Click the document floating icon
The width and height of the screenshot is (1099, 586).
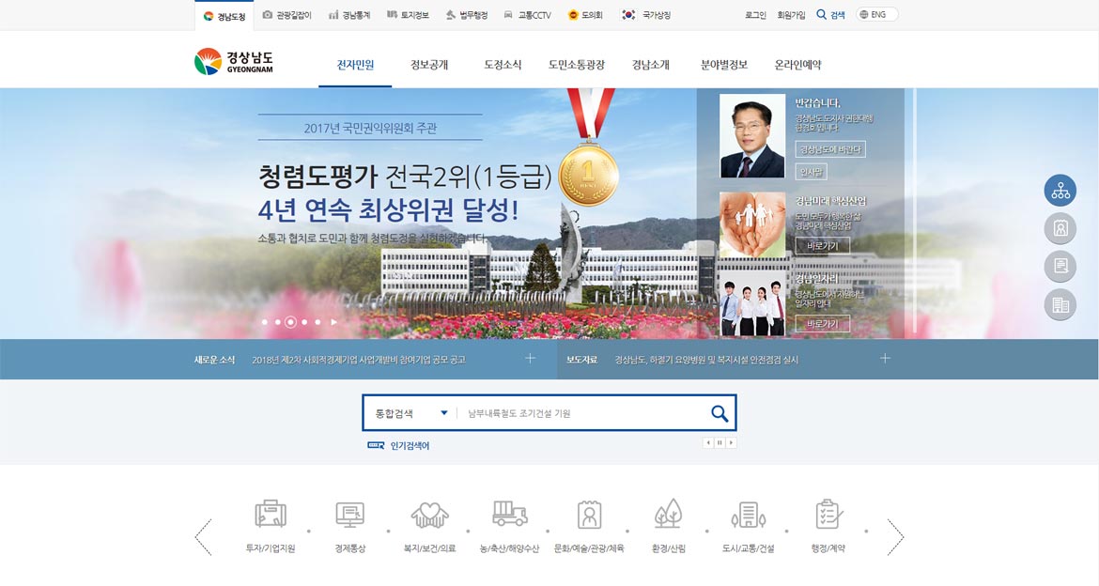[x=1060, y=267]
